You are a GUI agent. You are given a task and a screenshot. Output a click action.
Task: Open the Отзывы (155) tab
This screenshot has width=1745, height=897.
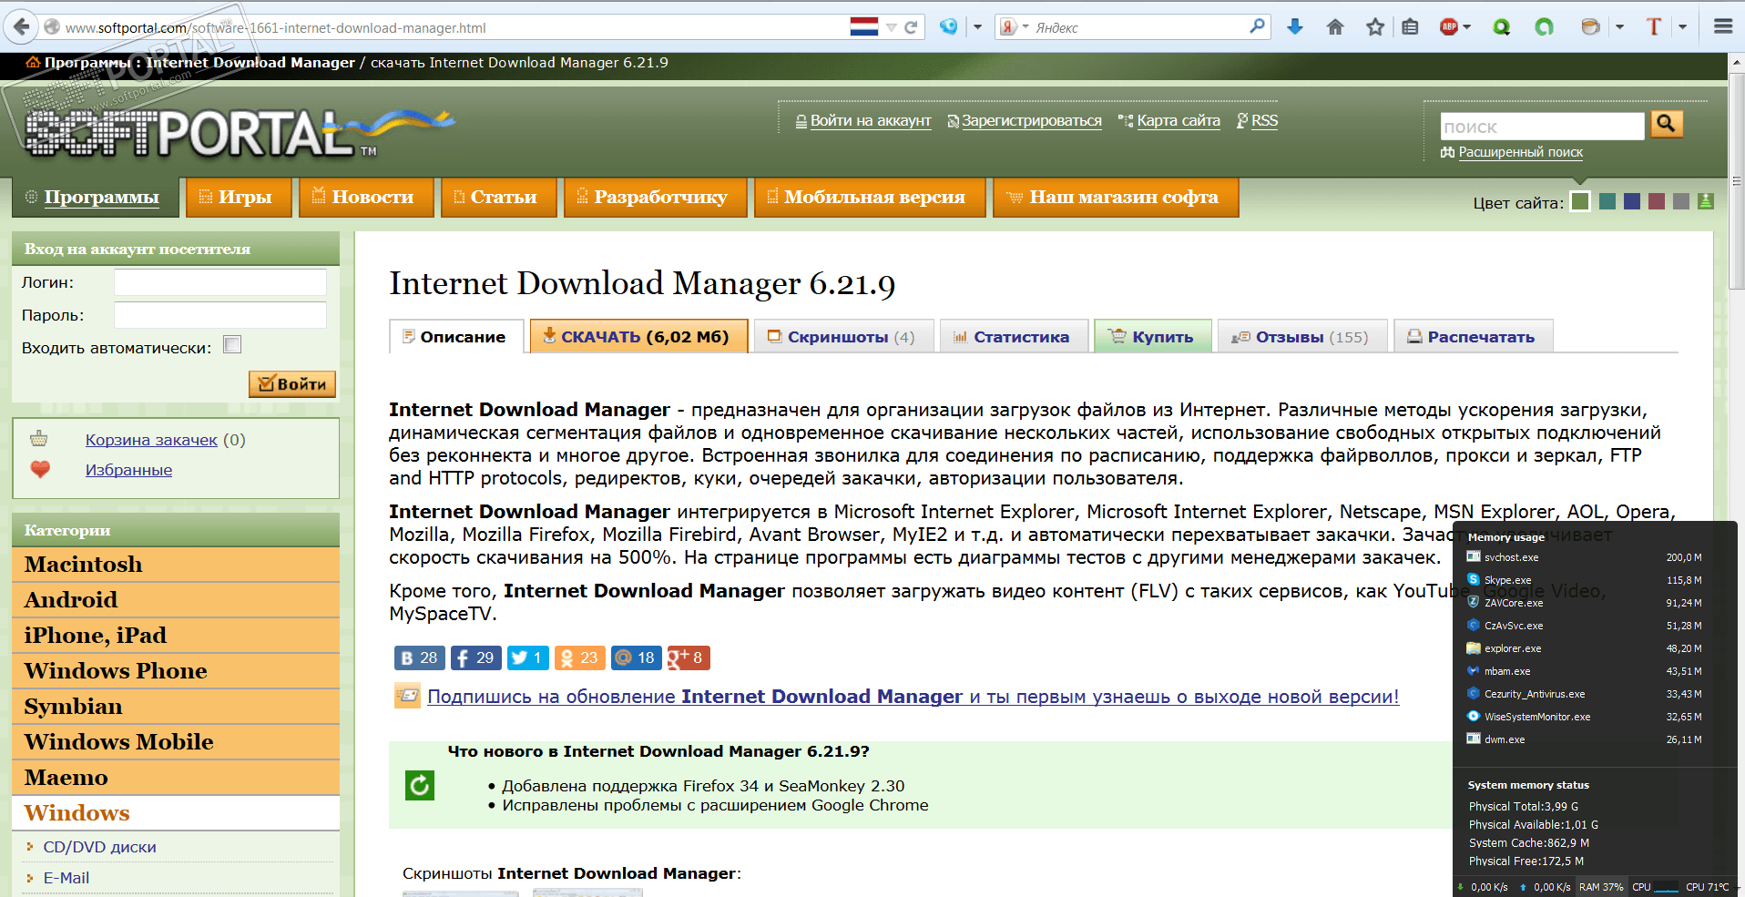1302,336
